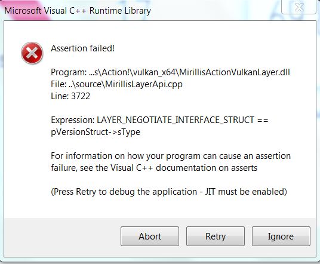Click the "Line: 3722" text

(70, 96)
